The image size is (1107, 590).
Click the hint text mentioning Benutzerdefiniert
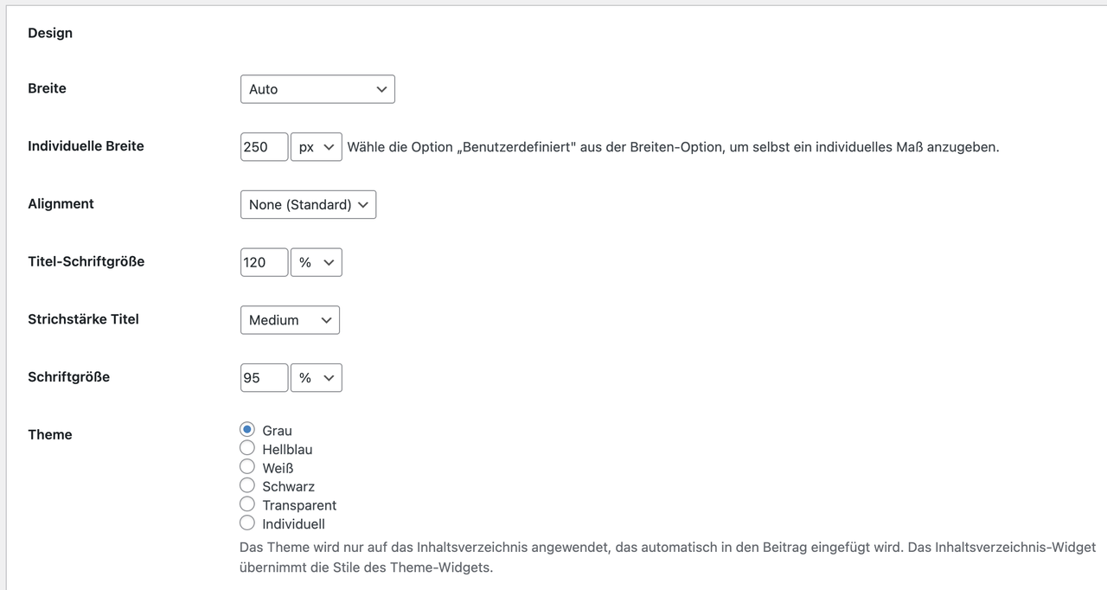click(x=673, y=147)
